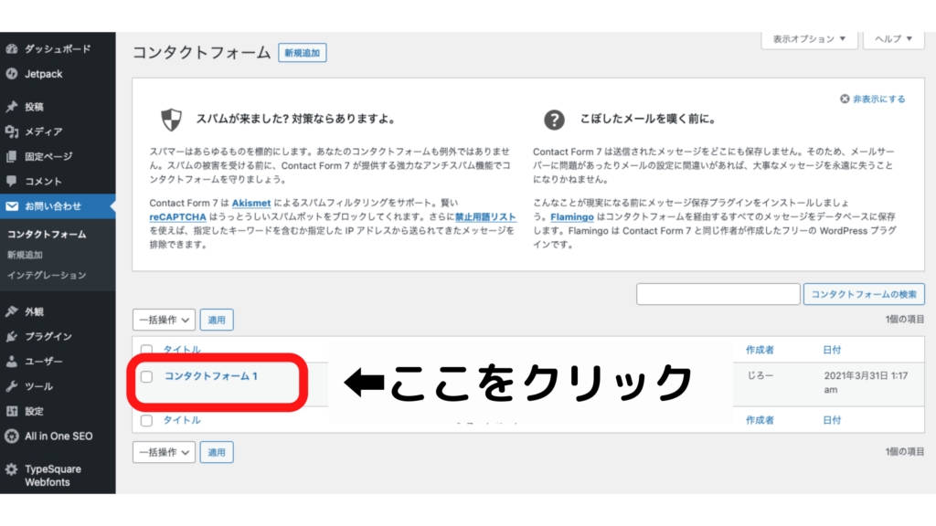Image resolution: width=936 pixels, height=526 pixels.
Task: Open the reCAPTCHA link
Action: (178, 217)
